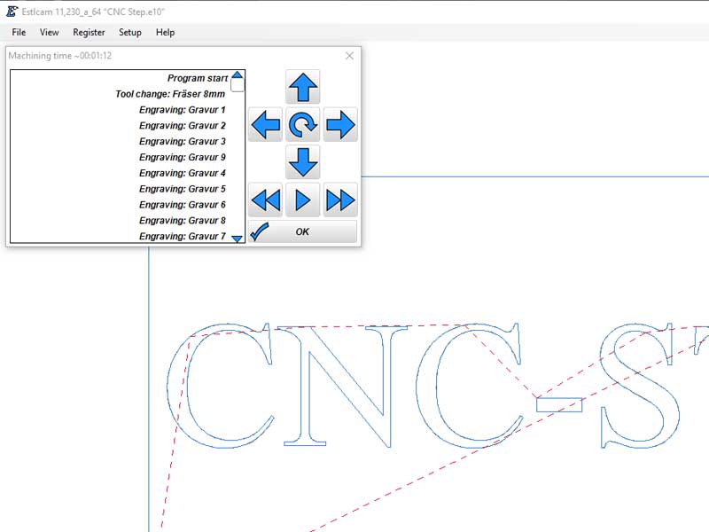Image resolution: width=709 pixels, height=532 pixels.
Task: Rewind the machining simulation
Action: (x=267, y=199)
